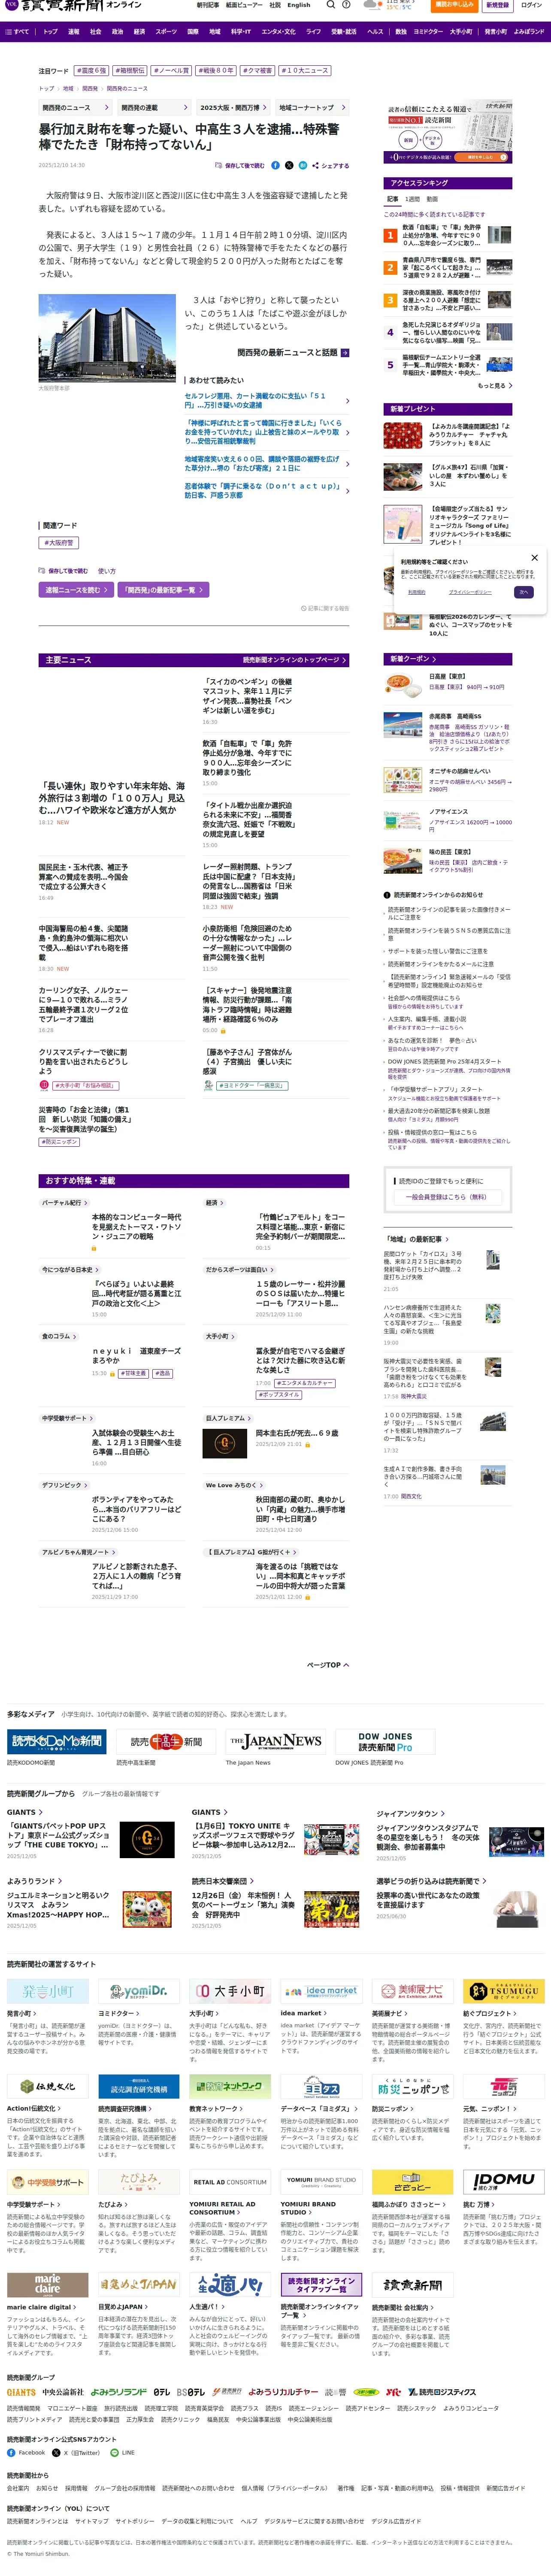Expand 関西発のニュース chevron tab
Image resolution: width=551 pixels, height=2576 pixels.
tap(77, 107)
